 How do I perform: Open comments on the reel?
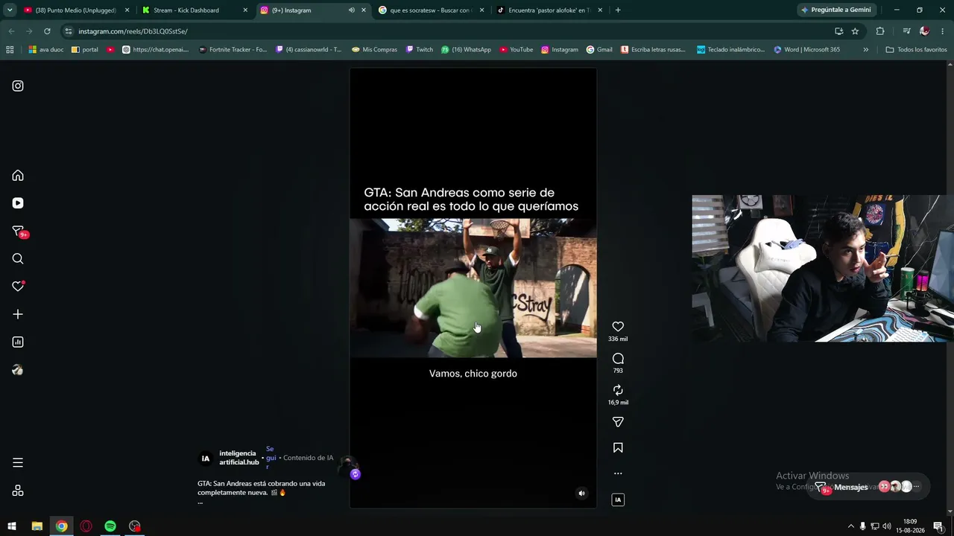618,359
